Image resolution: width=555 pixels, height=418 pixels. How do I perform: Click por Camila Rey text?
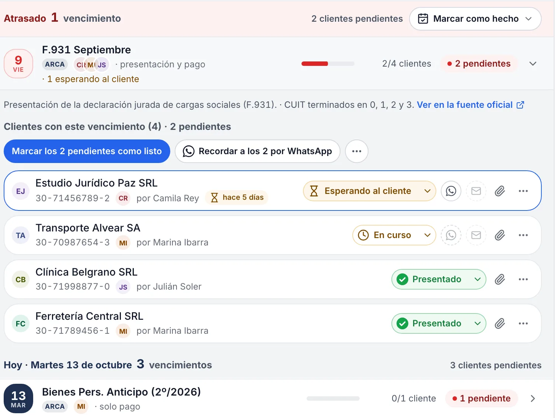tap(168, 198)
